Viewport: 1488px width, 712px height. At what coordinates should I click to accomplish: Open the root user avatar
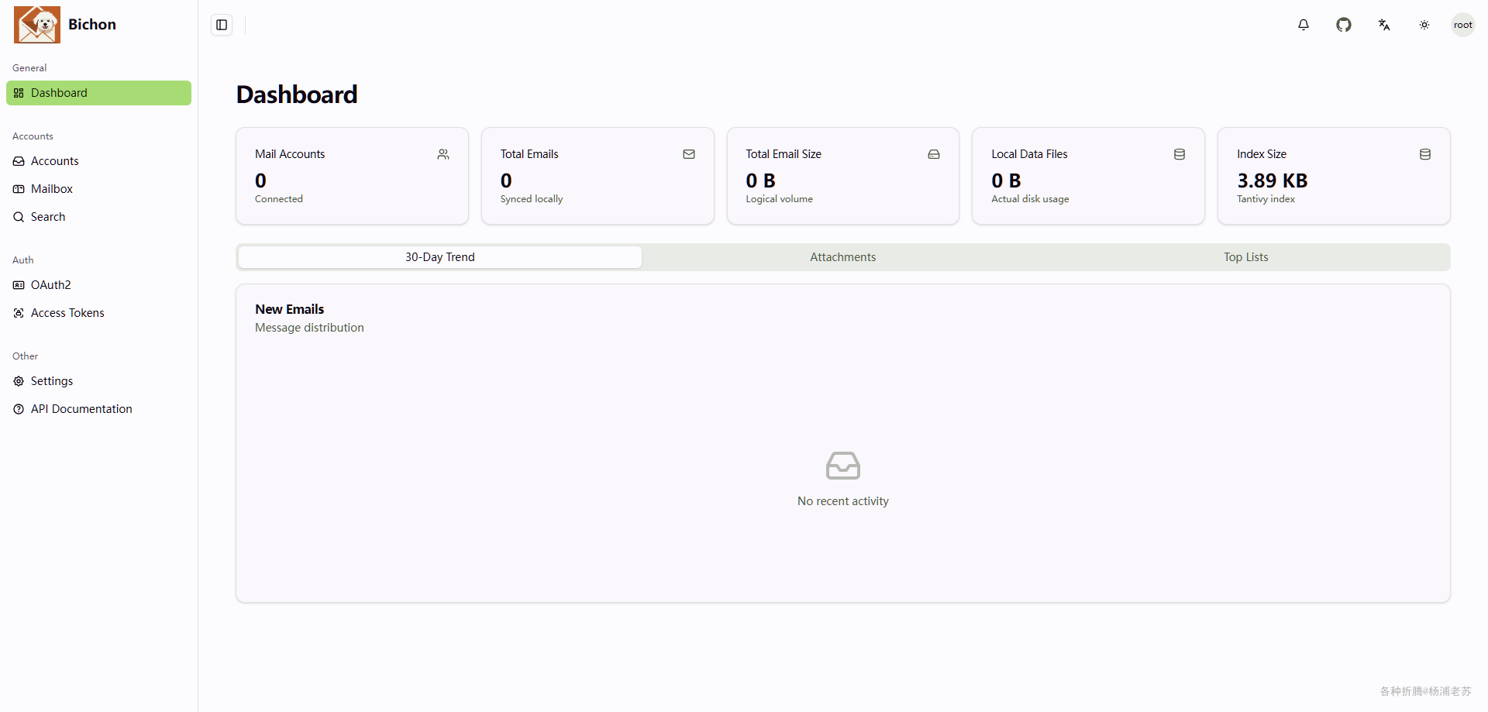pos(1463,25)
